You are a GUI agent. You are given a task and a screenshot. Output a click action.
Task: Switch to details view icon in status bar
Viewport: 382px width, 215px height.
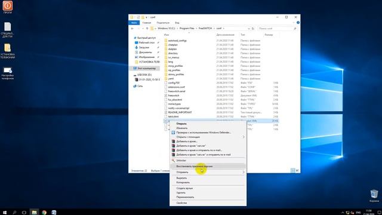click(x=293, y=170)
